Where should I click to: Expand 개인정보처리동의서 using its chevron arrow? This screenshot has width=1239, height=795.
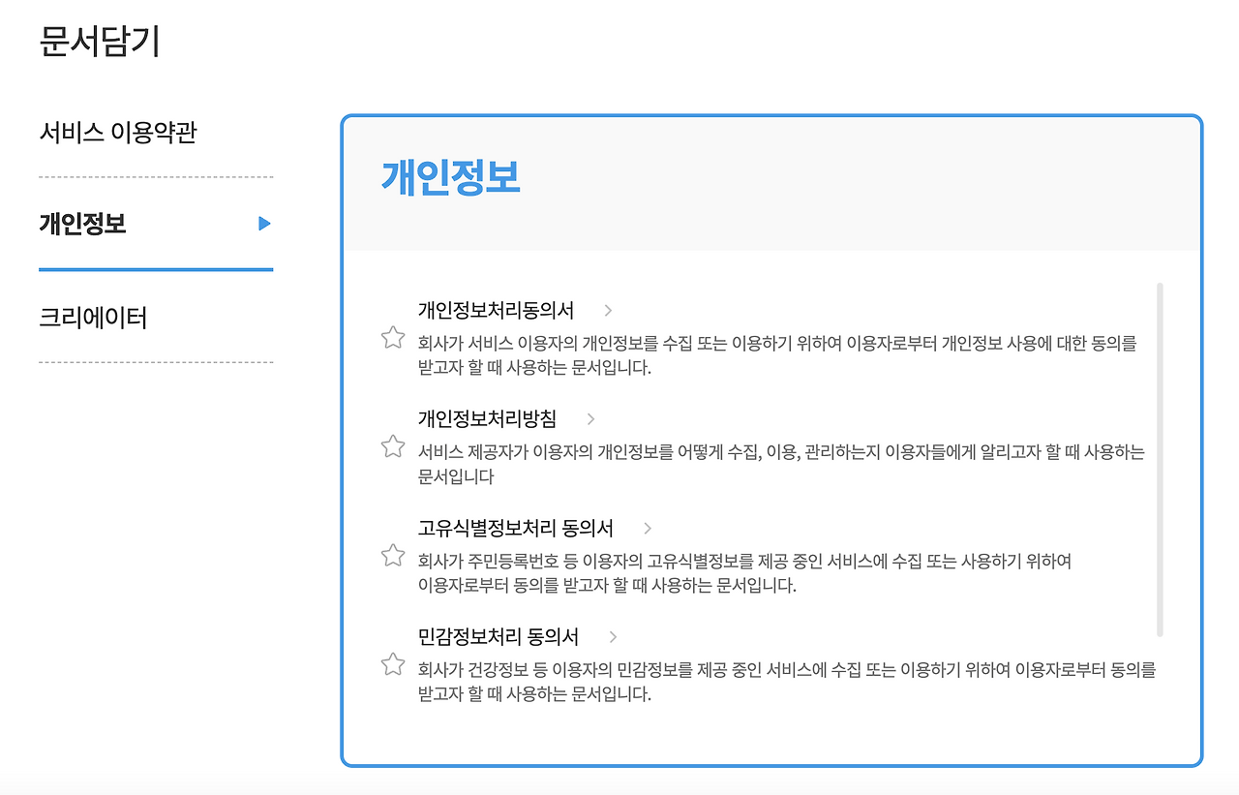pos(608,311)
